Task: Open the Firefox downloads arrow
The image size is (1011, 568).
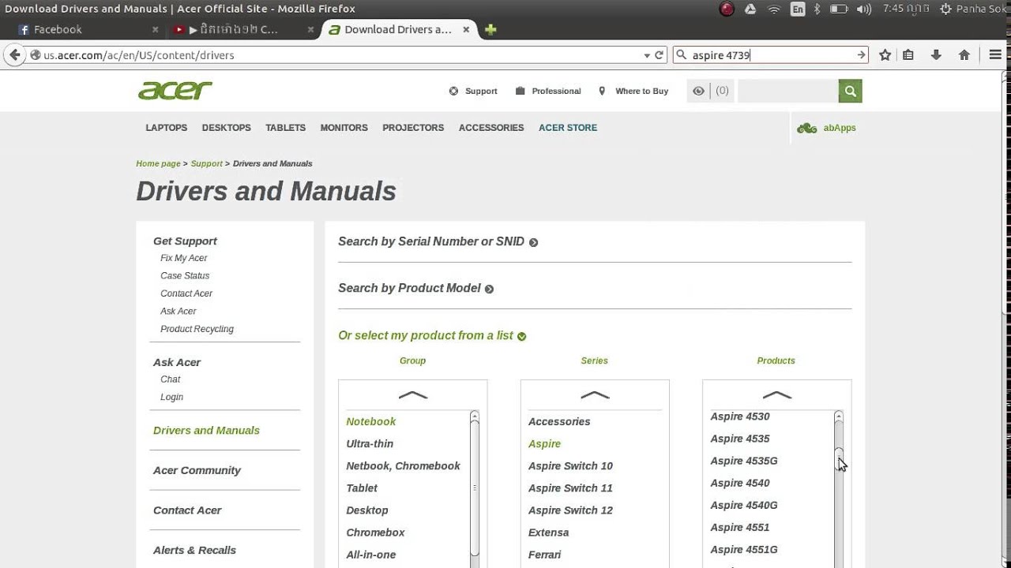Action: tap(936, 55)
